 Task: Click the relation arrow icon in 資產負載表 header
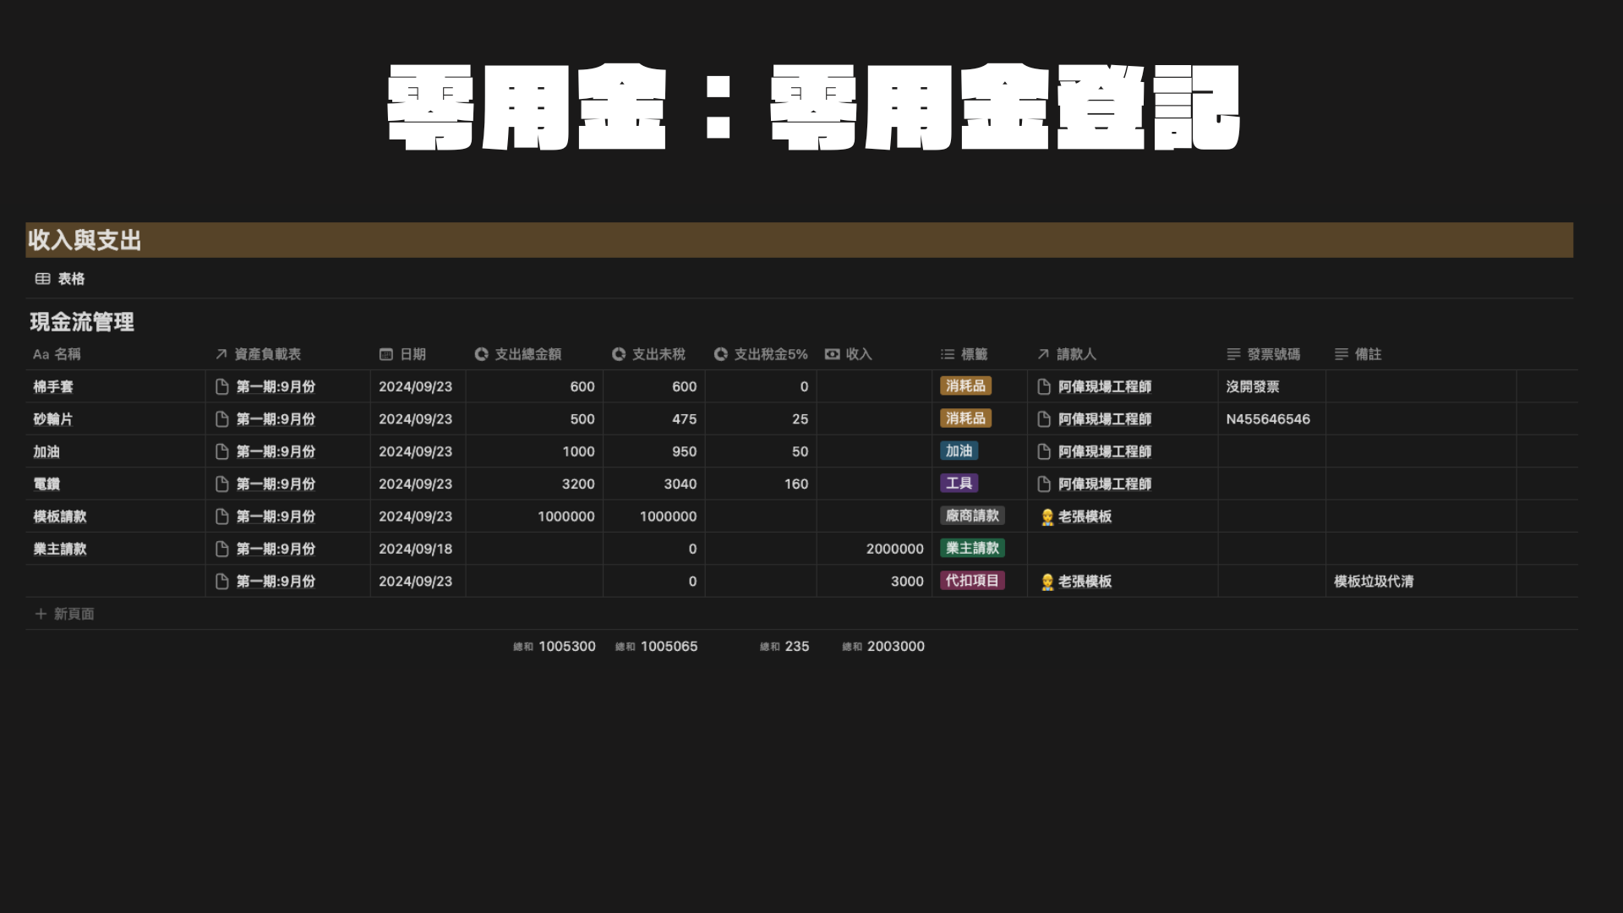point(221,354)
